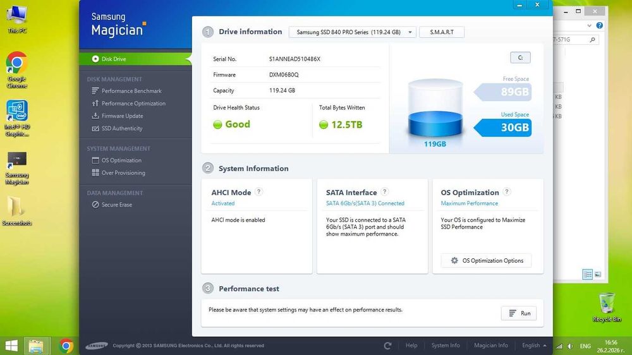Screen dimensions: 632x355
Task: Show help for SATA Interface
Action: pyautogui.click(x=384, y=192)
